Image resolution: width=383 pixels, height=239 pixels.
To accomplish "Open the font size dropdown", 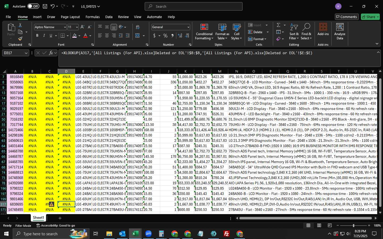I will coord(77,27).
